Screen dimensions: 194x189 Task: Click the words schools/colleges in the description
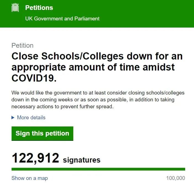coord(165,93)
